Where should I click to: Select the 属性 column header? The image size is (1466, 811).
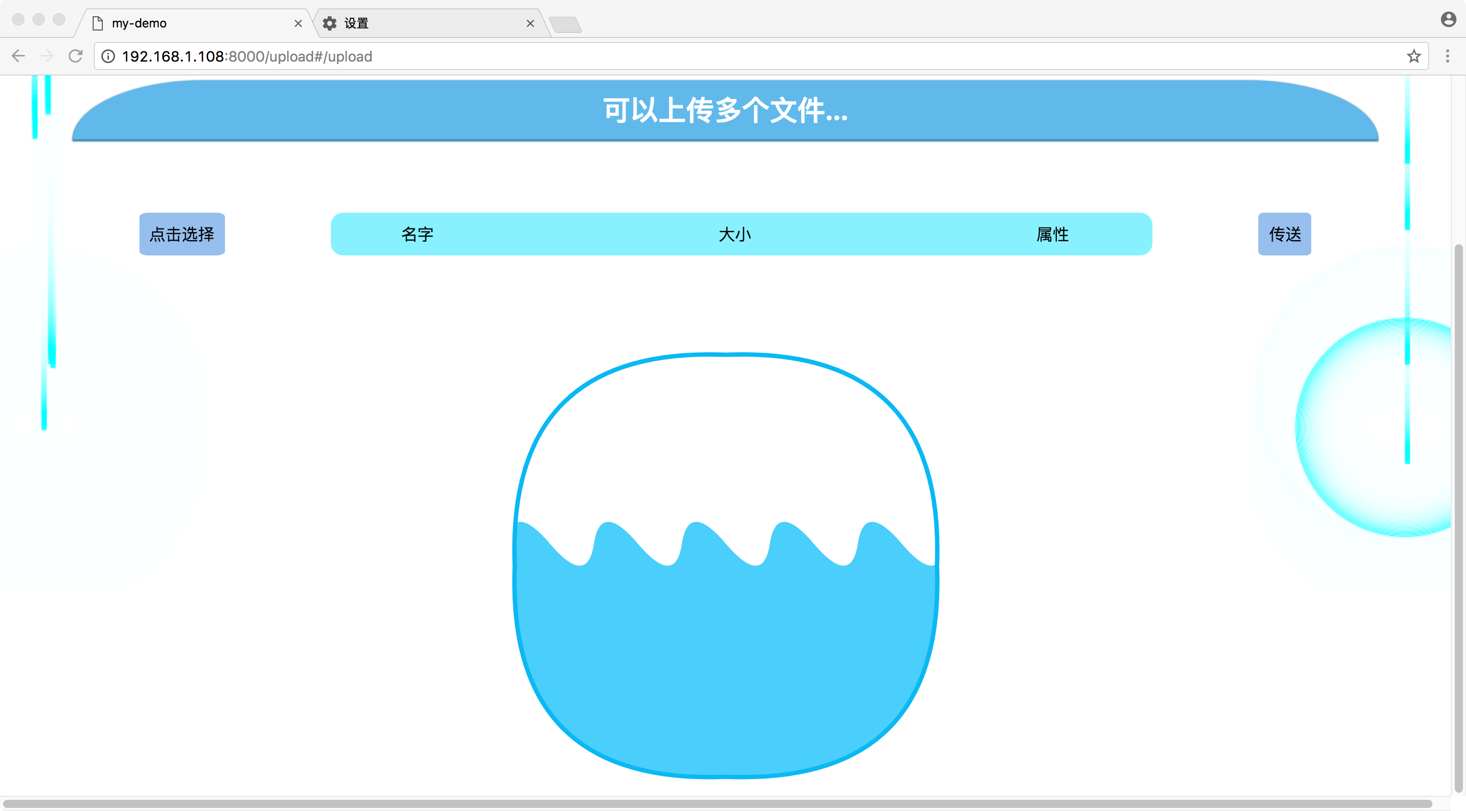1052,234
